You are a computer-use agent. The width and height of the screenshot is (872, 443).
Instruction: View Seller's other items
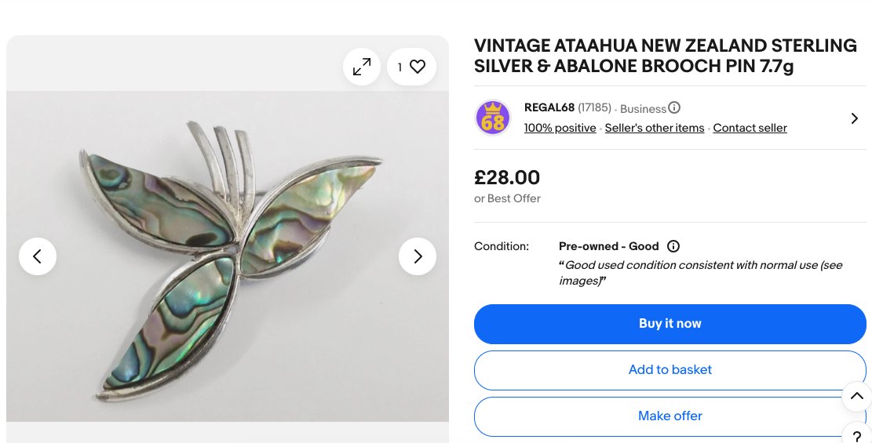coord(655,128)
